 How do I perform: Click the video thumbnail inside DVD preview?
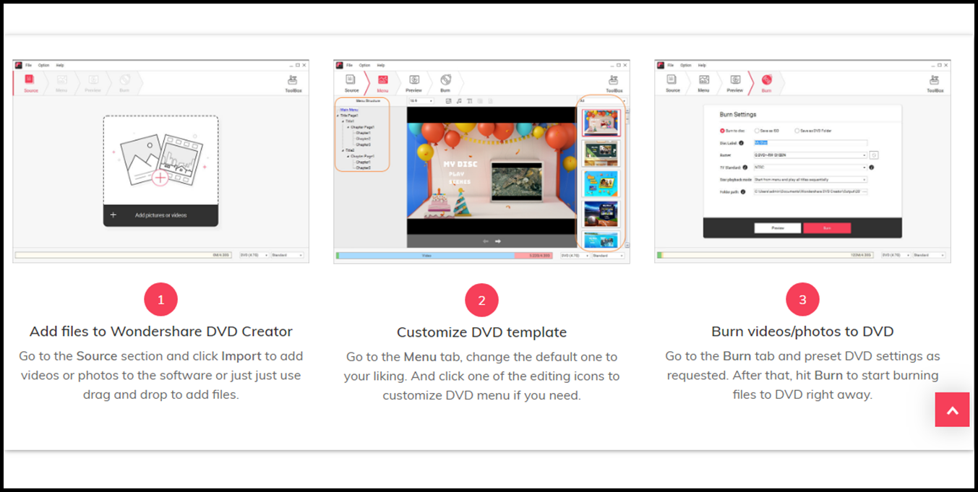[517, 180]
